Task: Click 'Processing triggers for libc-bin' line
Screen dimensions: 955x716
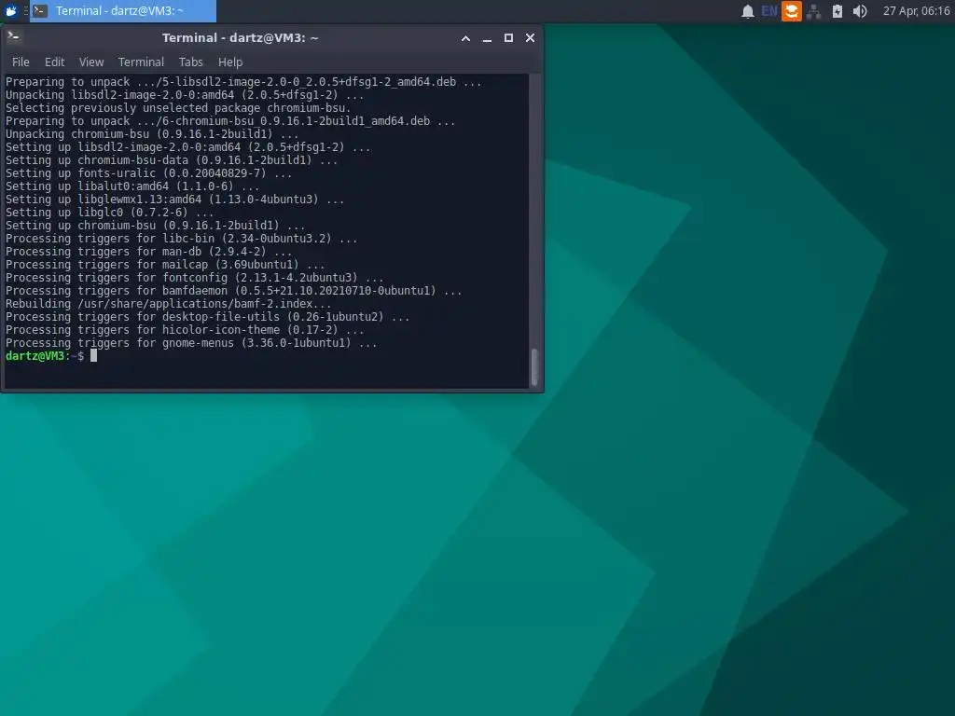Action: (x=182, y=238)
